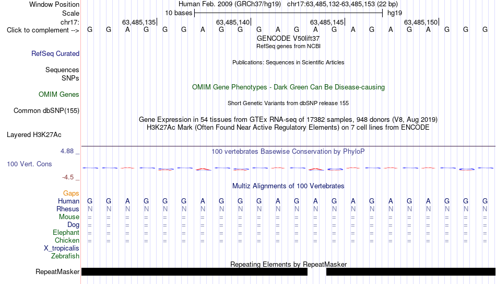Open the OMIM Genes track label
This screenshot has height=284, width=496.
click(x=59, y=95)
